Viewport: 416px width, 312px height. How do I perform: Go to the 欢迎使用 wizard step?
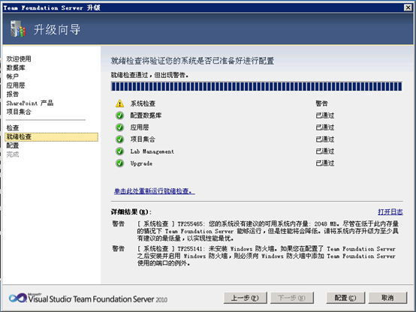19,58
